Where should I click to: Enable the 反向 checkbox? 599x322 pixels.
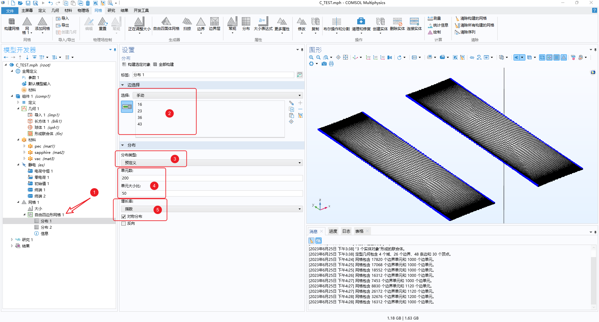click(x=124, y=223)
